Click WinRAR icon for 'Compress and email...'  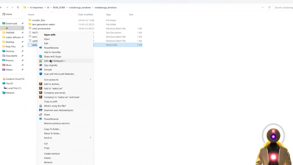click(x=41, y=93)
